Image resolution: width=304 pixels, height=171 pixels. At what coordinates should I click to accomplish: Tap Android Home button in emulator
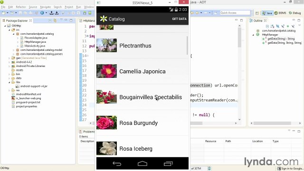pyautogui.click(x=142, y=163)
